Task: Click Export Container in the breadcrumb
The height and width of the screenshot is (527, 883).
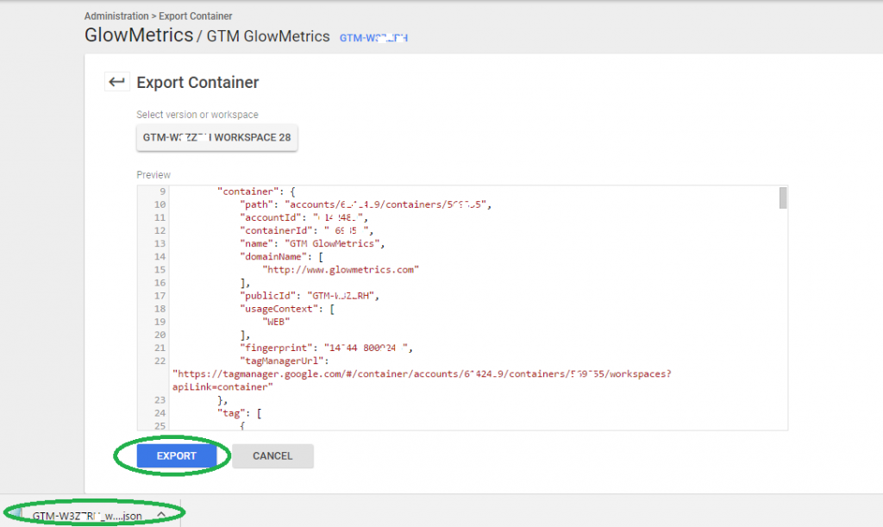Action: pos(198,16)
